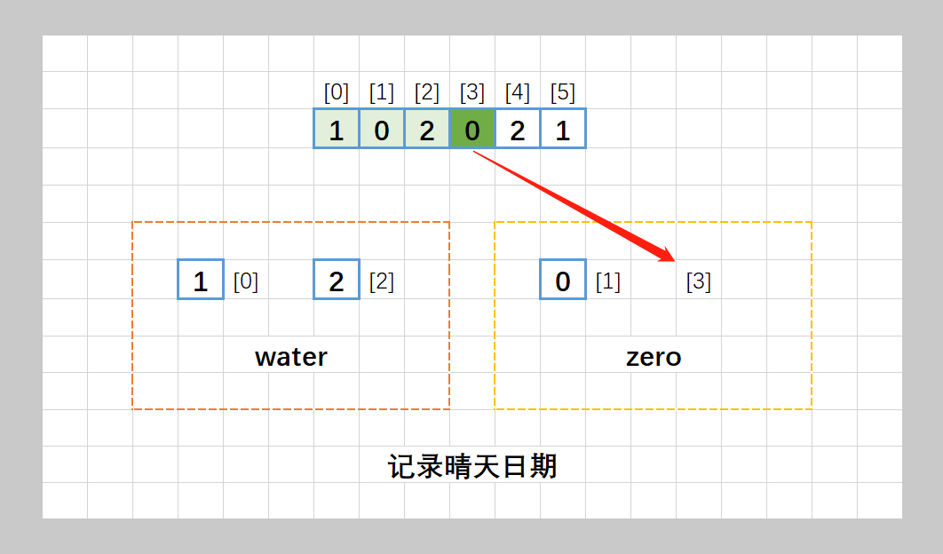The image size is (943, 554).
Task: Click the [1] label inside the zero box
Action: (607, 282)
